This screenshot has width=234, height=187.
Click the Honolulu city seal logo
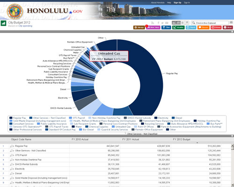15,12
